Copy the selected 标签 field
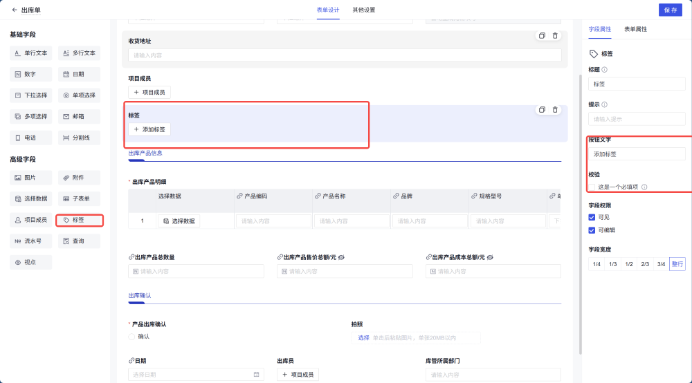The height and width of the screenshot is (383, 692). pos(542,110)
